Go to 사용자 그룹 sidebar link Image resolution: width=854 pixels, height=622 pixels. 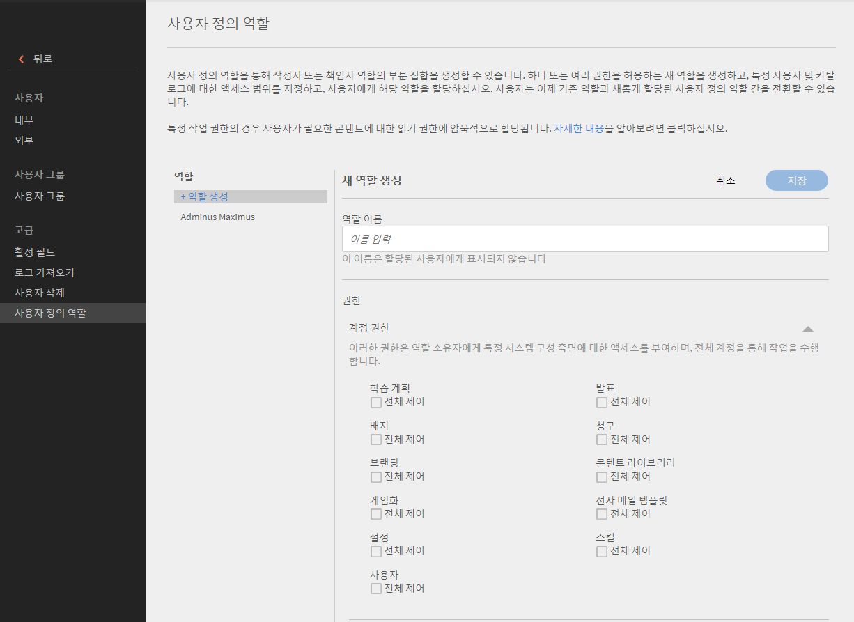pos(40,196)
